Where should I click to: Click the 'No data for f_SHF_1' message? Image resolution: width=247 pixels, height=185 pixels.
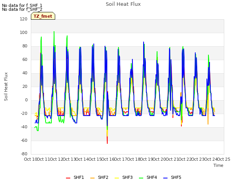point(22,5)
